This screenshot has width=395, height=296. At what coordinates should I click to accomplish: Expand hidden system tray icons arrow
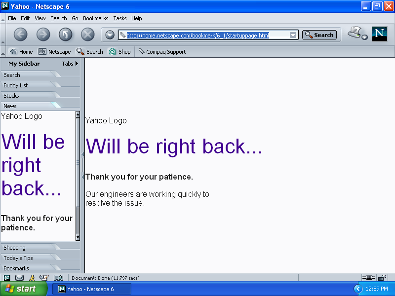[x=358, y=289]
